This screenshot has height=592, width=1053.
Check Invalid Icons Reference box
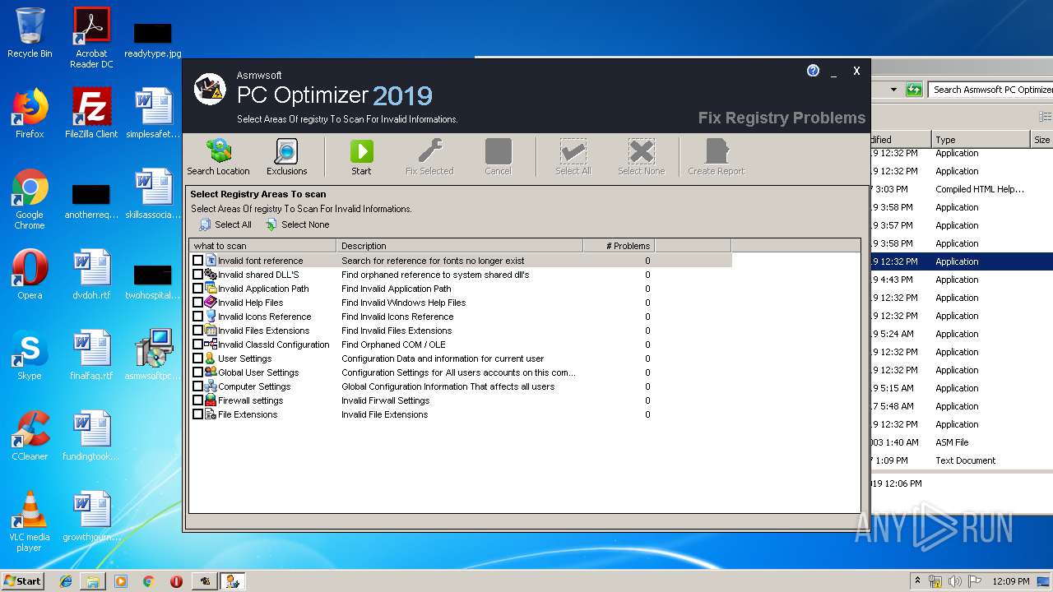point(197,317)
